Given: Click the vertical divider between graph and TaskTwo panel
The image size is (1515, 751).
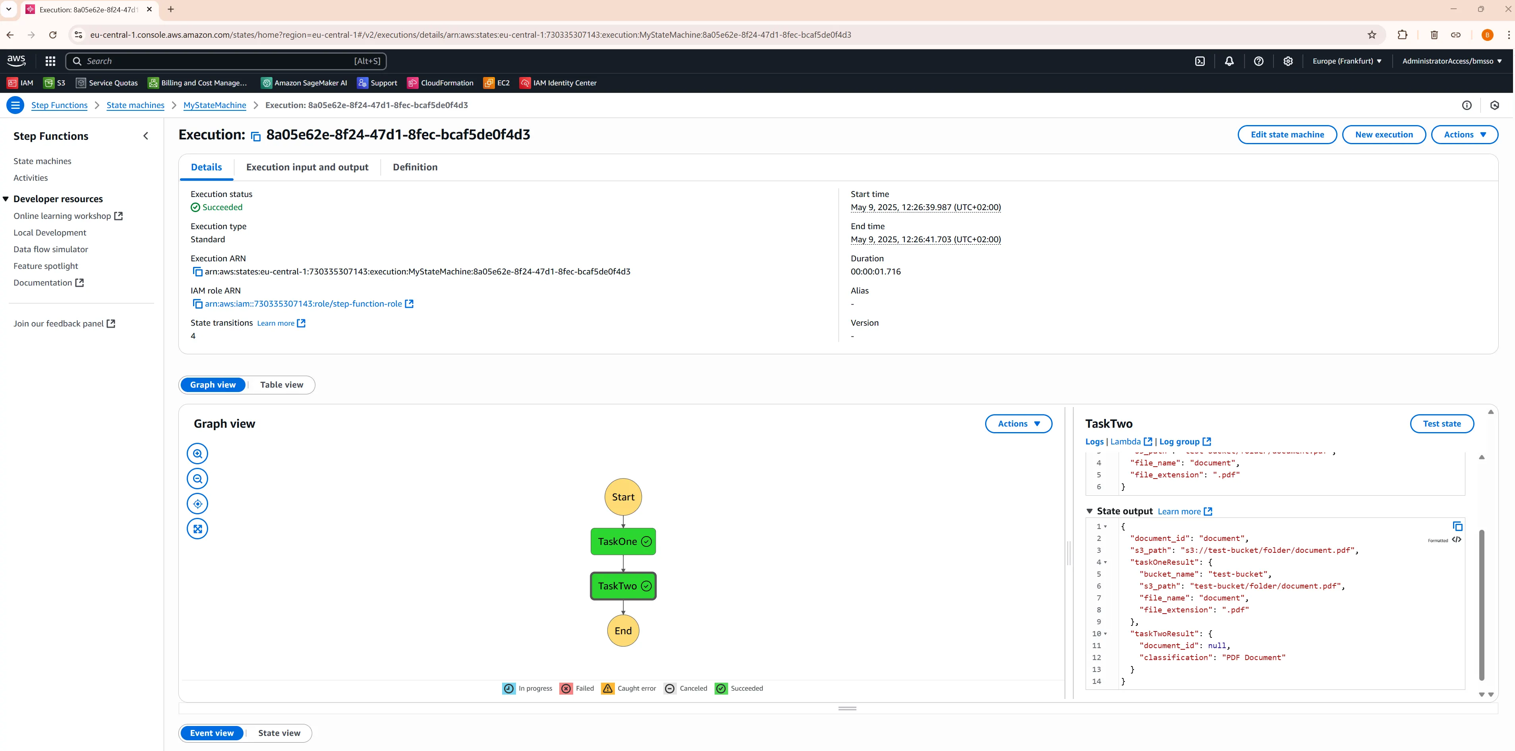Looking at the screenshot, I should [1069, 553].
